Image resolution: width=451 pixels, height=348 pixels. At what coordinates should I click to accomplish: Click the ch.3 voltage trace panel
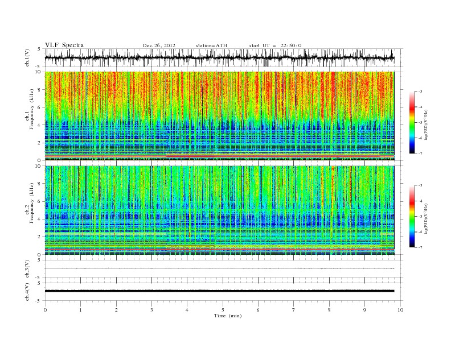[223, 269]
